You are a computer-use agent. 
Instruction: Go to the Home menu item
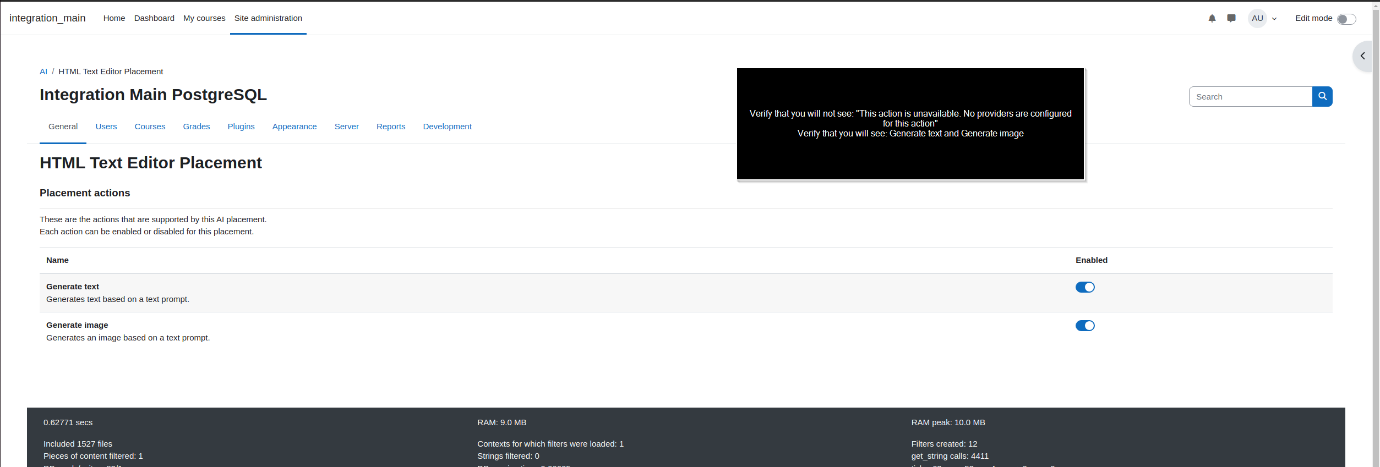point(114,18)
